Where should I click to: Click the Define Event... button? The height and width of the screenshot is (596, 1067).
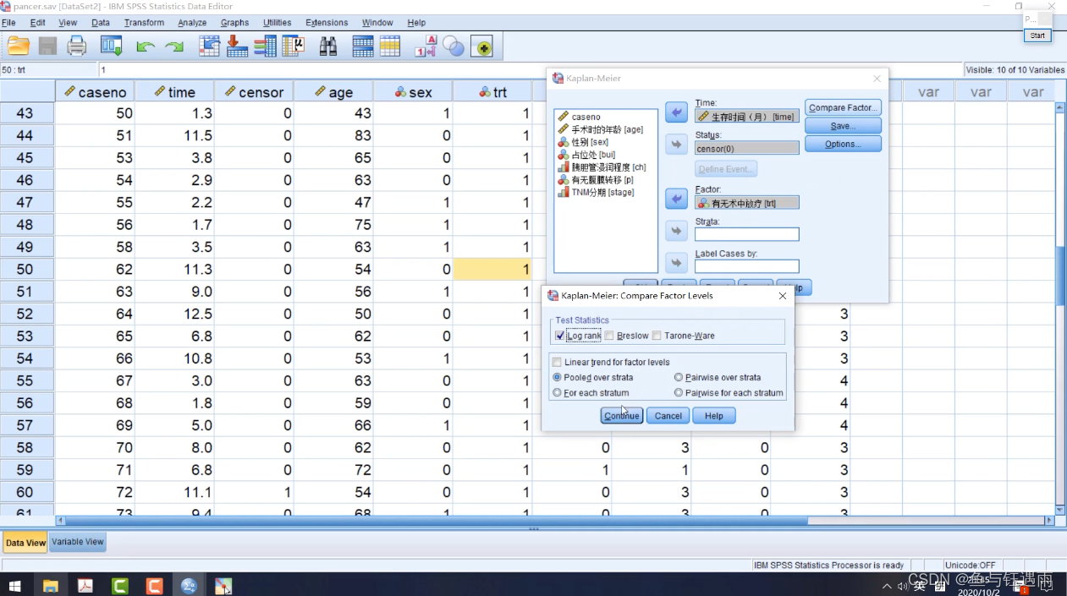(x=726, y=169)
